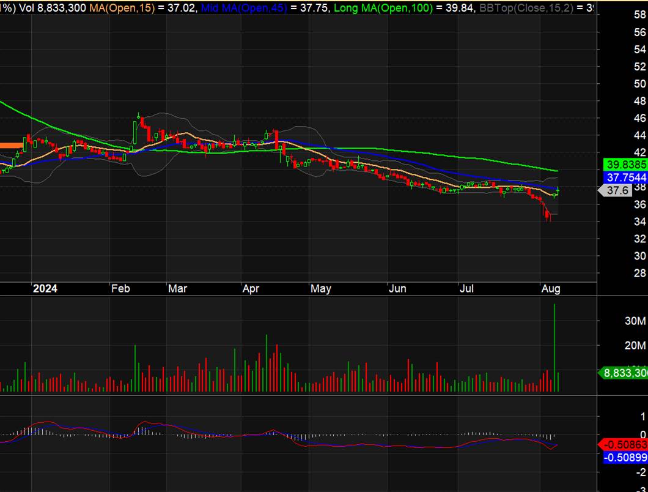
Task: Click the Aug label on the time axis
Action: [551, 289]
